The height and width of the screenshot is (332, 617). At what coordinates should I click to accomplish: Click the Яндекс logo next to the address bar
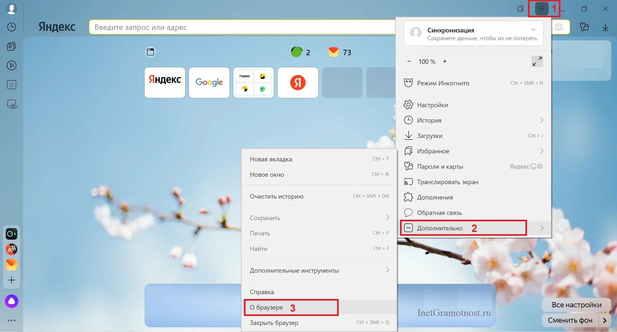[57, 27]
